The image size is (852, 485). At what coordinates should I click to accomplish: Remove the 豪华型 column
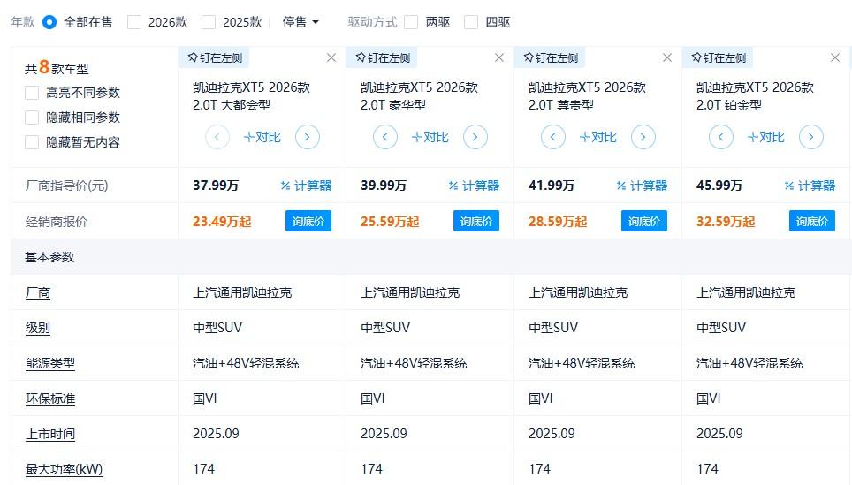[499, 57]
